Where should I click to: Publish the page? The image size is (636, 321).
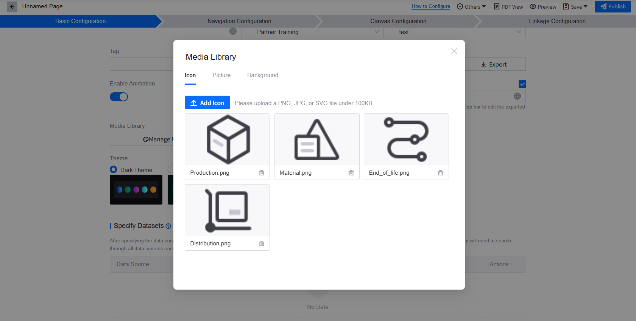(x=613, y=6)
